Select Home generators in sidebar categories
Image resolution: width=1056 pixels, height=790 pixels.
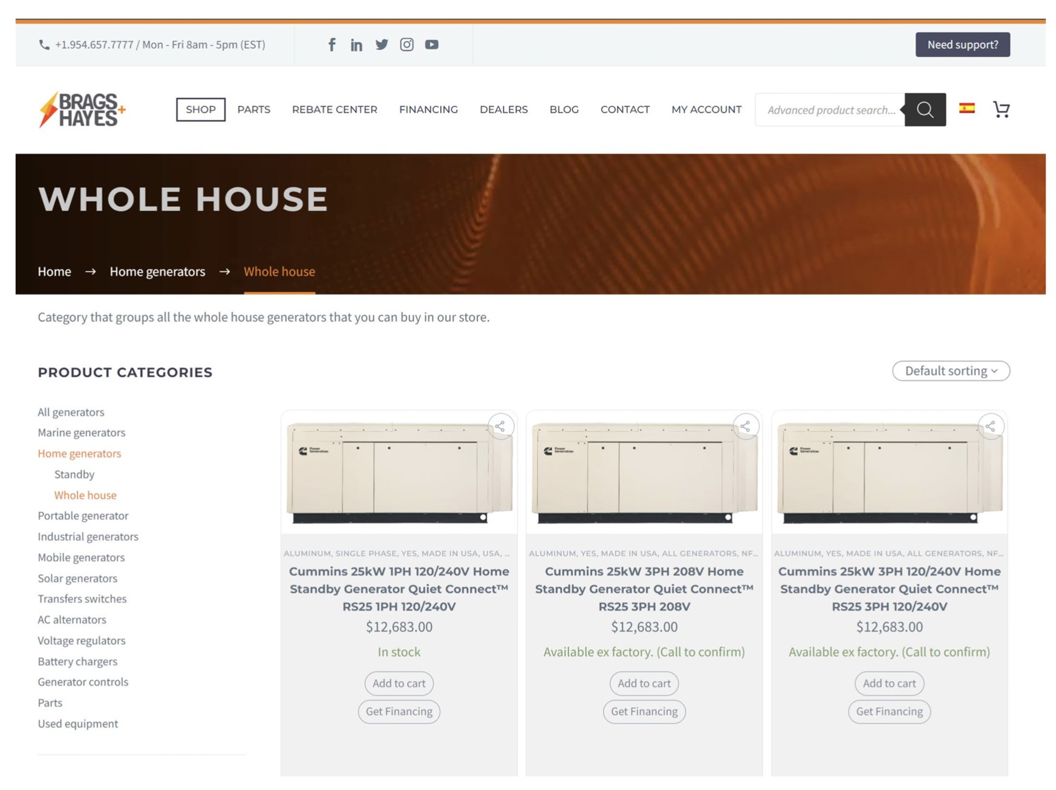pyautogui.click(x=79, y=453)
